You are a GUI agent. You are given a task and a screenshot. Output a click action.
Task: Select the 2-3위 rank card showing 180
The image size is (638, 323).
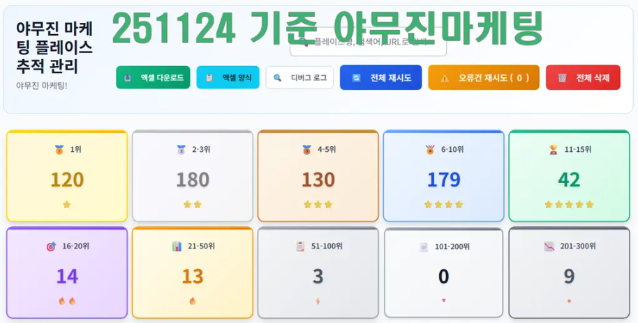(193, 176)
